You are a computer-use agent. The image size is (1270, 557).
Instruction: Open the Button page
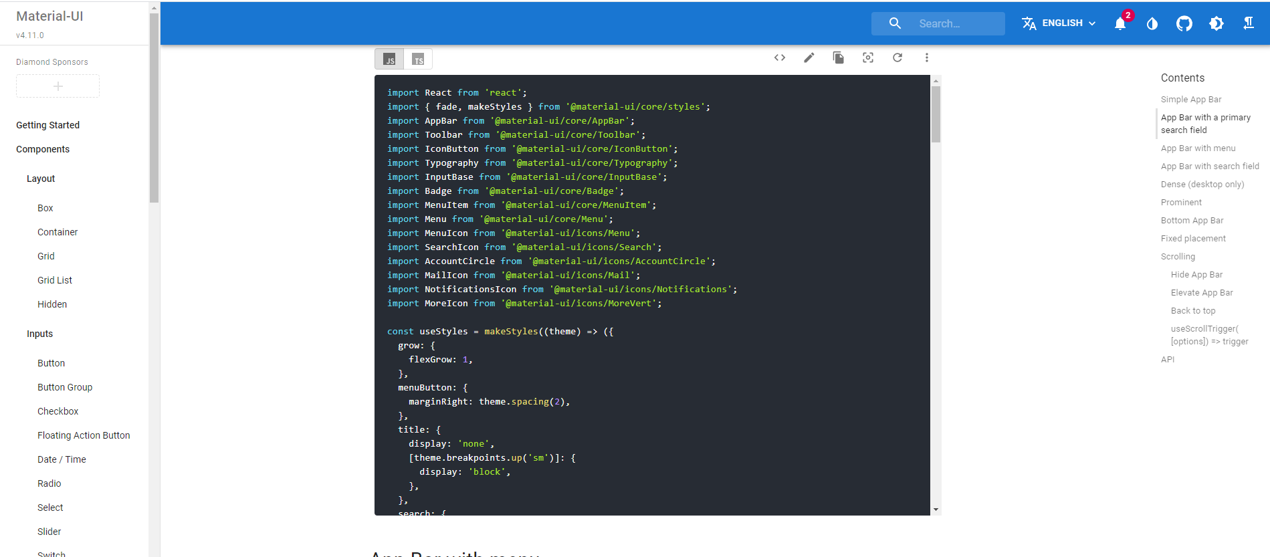tap(51, 363)
